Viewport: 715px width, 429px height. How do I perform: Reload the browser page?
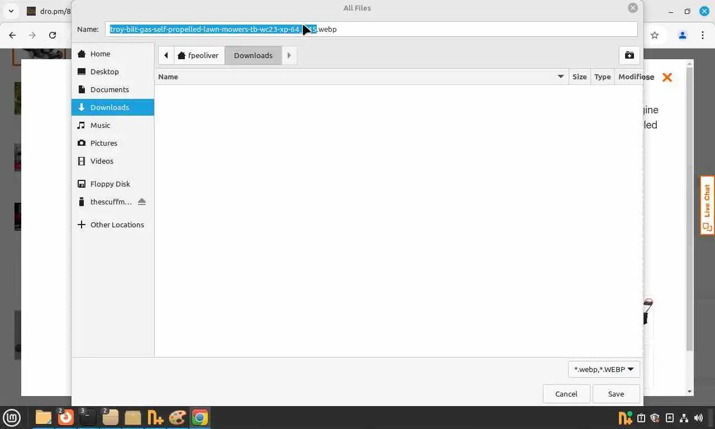[x=53, y=35]
